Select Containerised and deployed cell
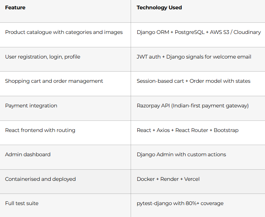This screenshot has width=265, height=217. (65, 182)
